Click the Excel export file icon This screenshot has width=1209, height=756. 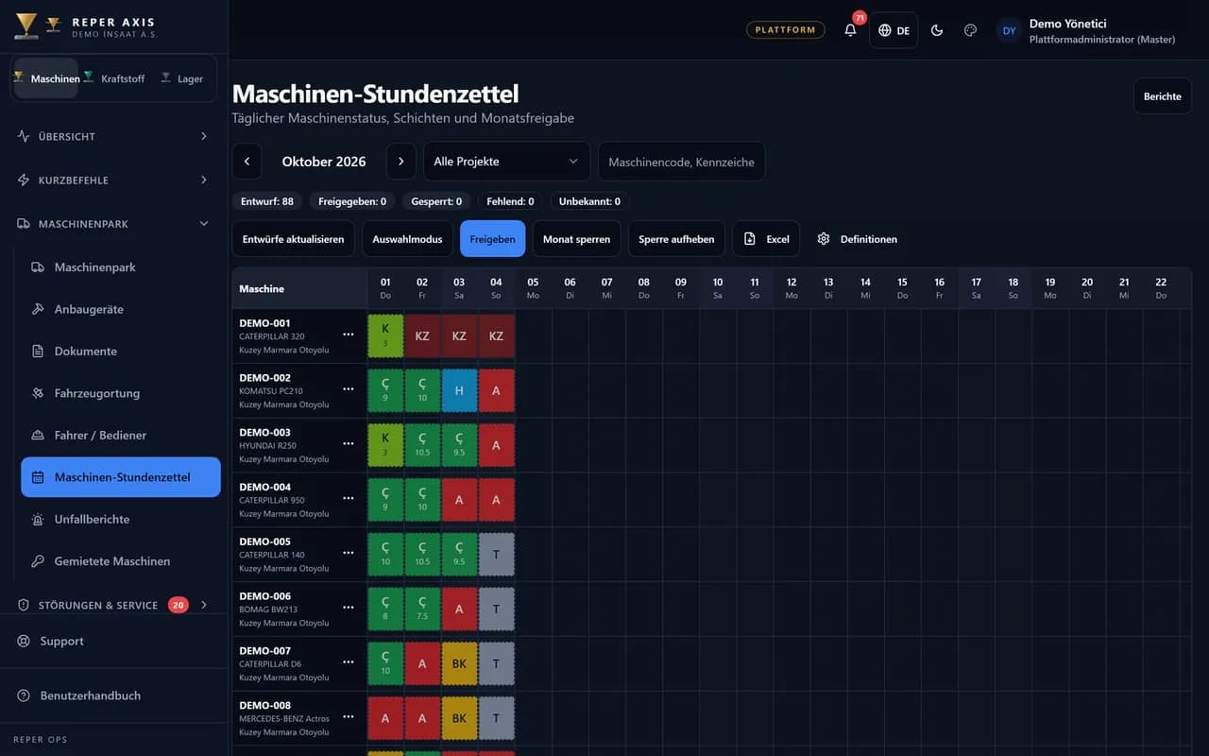(x=750, y=239)
